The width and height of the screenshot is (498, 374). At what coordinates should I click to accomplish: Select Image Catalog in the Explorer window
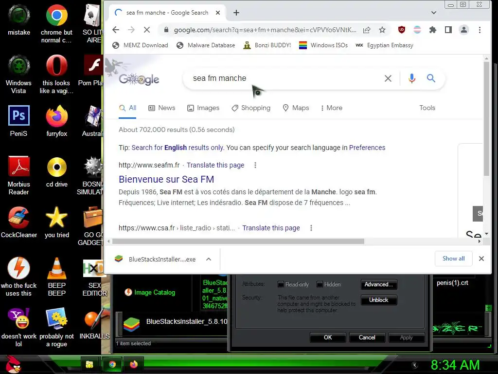click(x=150, y=292)
